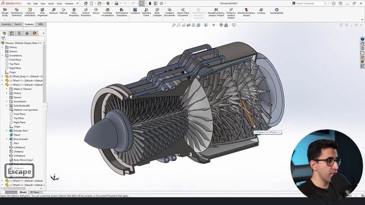
Task: Open the Edit menu
Action: (x=35, y=3)
